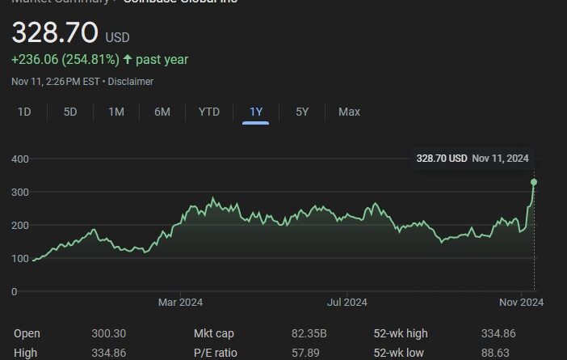The image size is (567, 360).
Task: Select the 1D time range tab
Action: tap(24, 112)
